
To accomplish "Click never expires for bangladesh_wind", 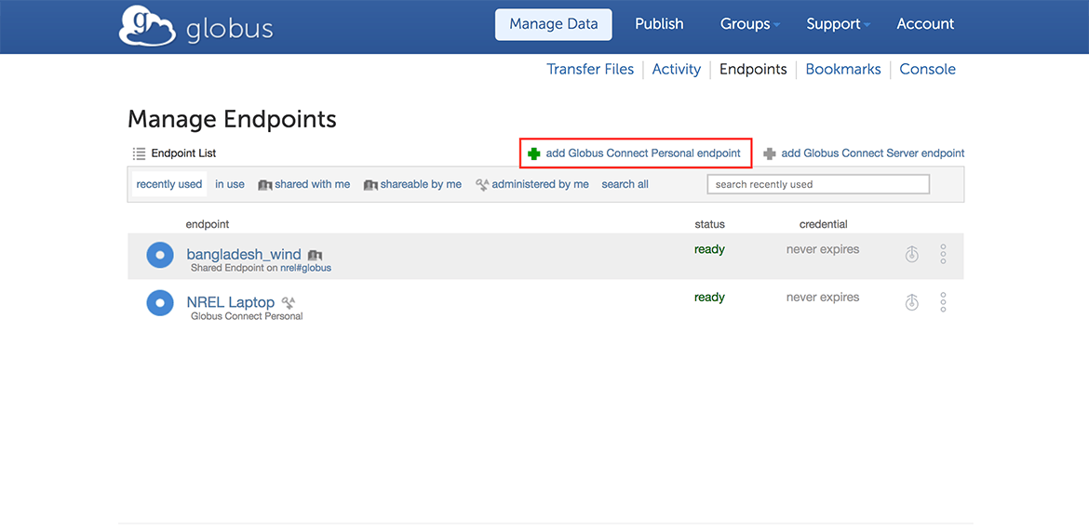I will coord(823,249).
